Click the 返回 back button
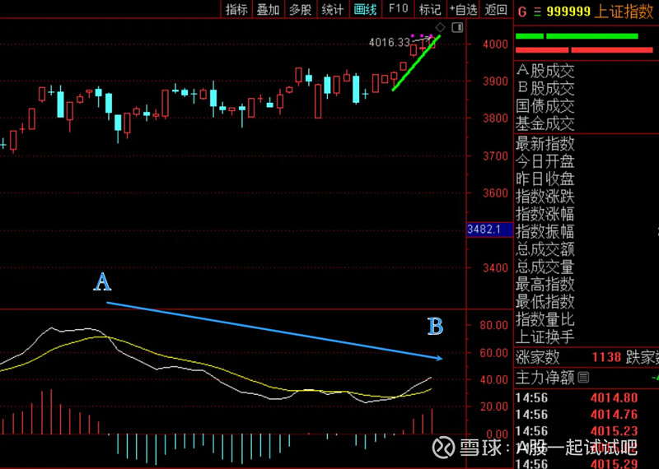The height and width of the screenshot is (469, 659). [x=496, y=10]
